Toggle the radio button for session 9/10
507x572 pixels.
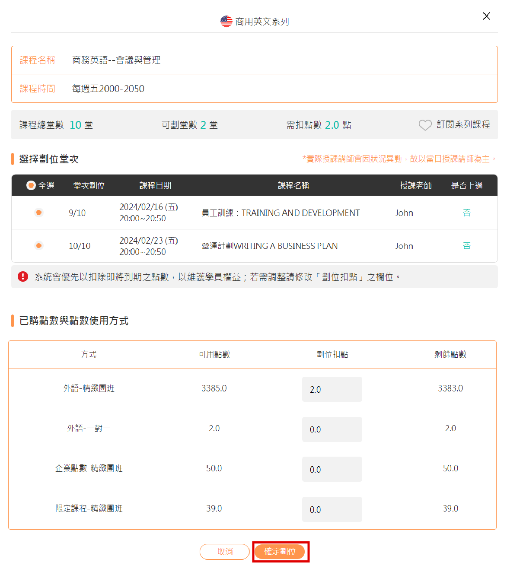point(39,213)
